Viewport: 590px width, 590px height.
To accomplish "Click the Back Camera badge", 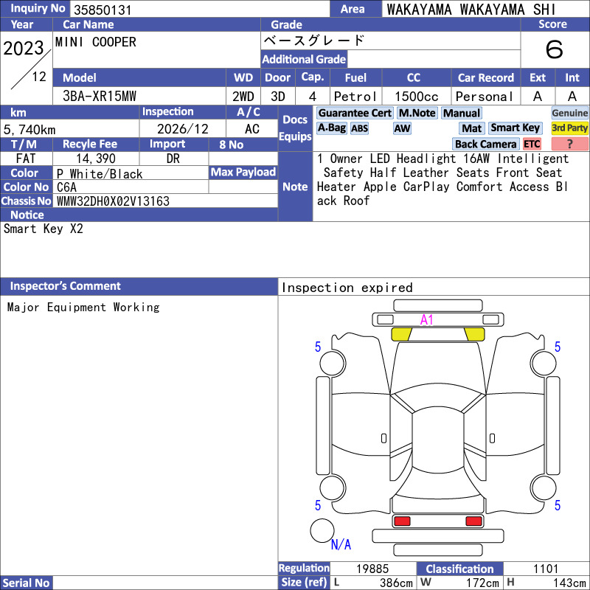I will [x=485, y=144].
